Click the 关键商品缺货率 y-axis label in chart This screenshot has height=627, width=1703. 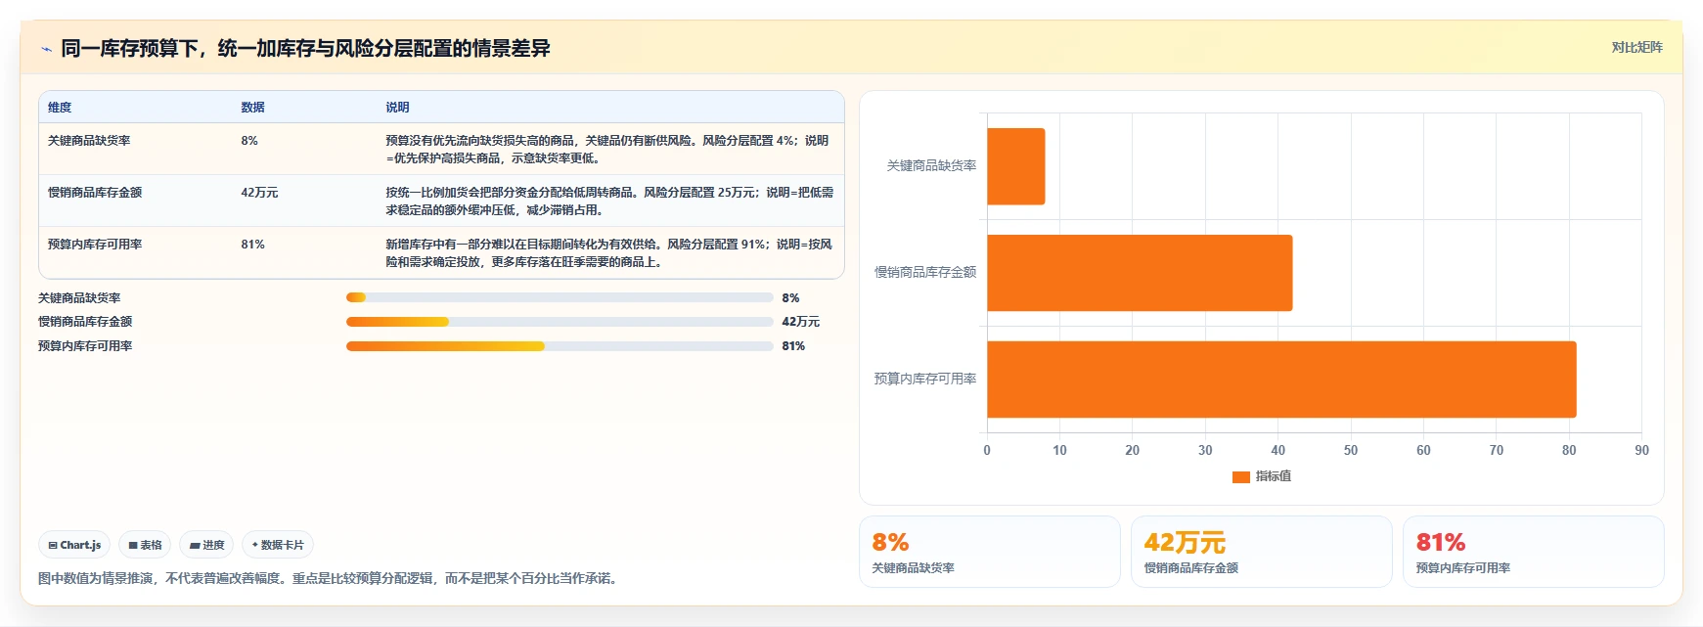pyautogui.click(x=931, y=166)
